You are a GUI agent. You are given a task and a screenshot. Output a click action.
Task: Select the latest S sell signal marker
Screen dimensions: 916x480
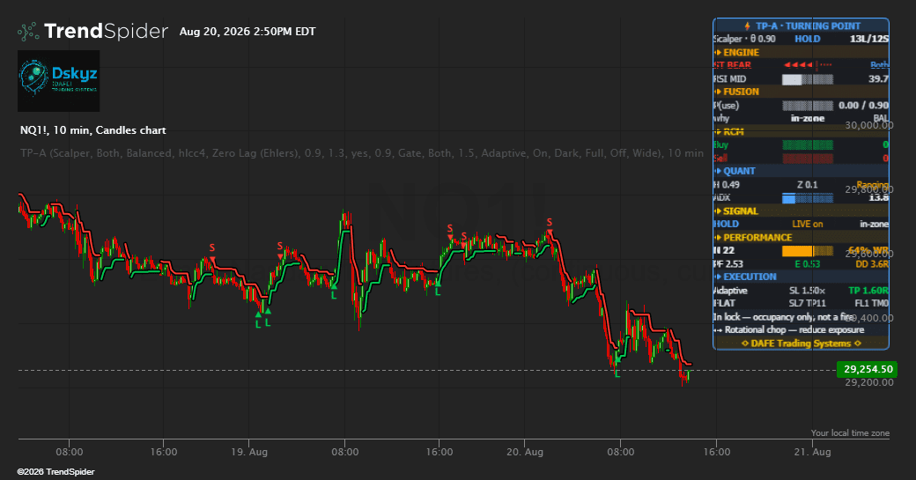tap(549, 225)
